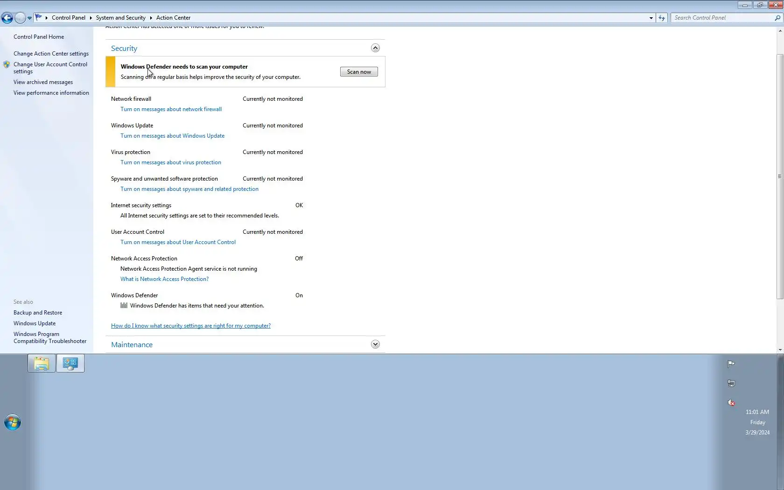
Task: Click the Network Access Protection label
Action: pos(144,259)
